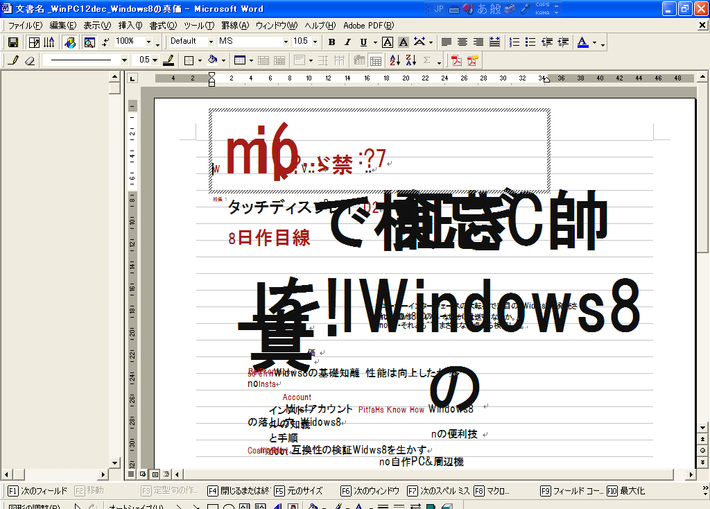710x509 pixels.
Task: Click the IME あ input mode indicator
Action: click(x=483, y=8)
